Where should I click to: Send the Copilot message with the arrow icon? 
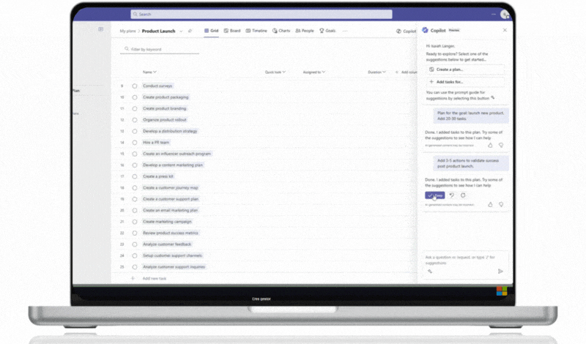[500, 271]
